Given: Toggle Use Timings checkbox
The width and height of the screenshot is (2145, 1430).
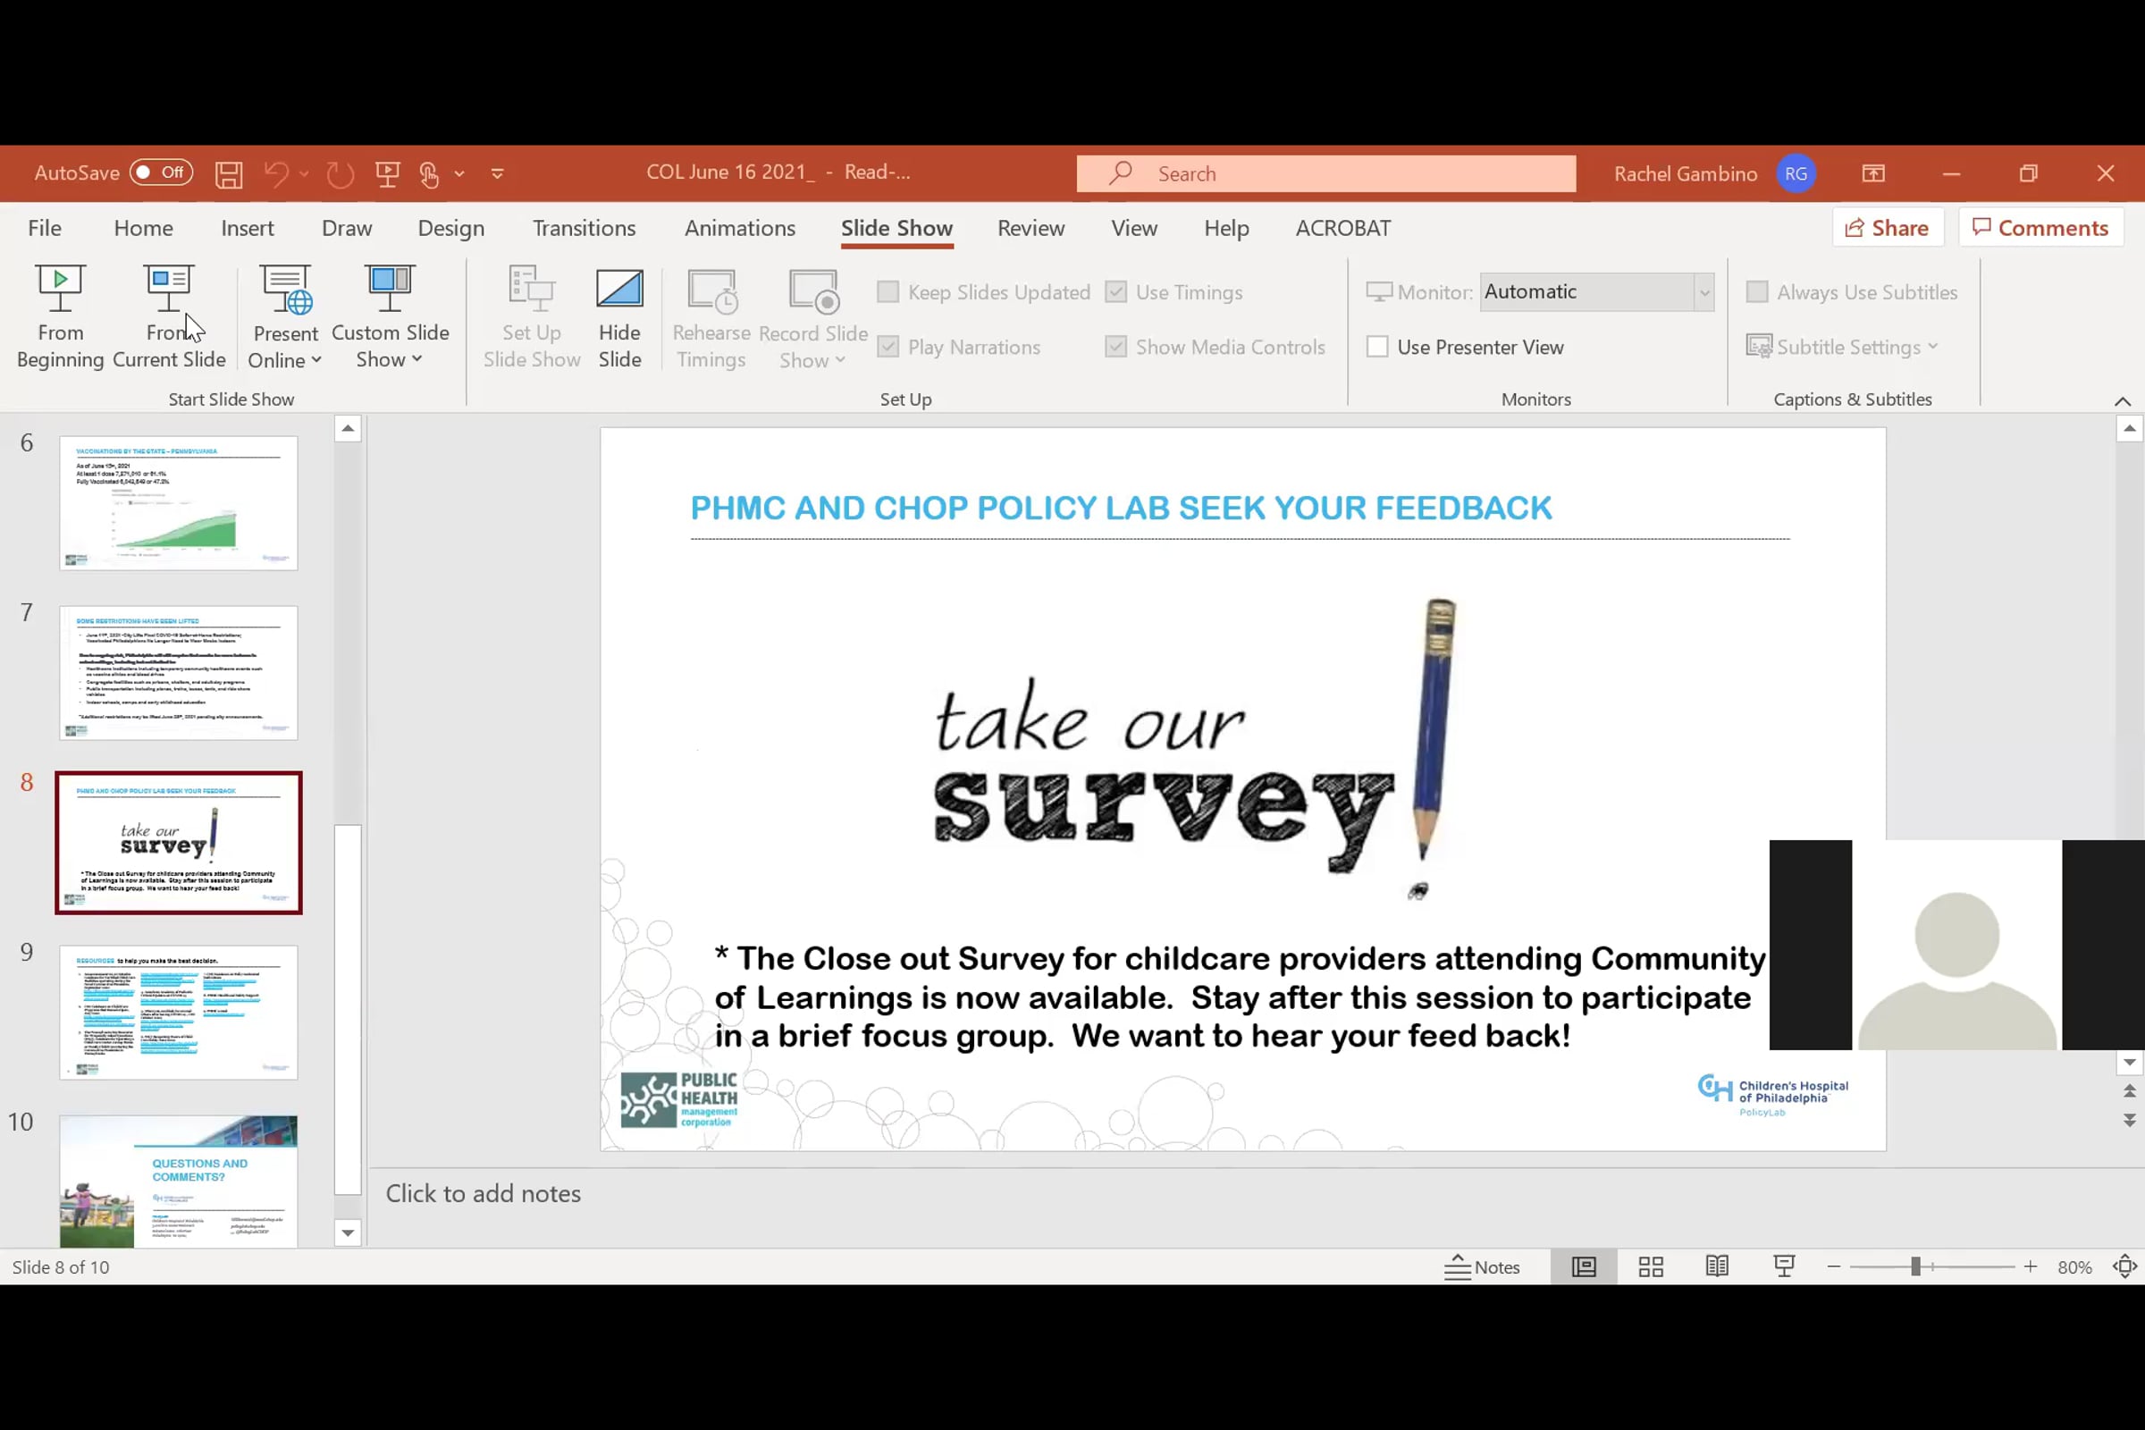Looking at the screenshot, I should [1115, 292].
